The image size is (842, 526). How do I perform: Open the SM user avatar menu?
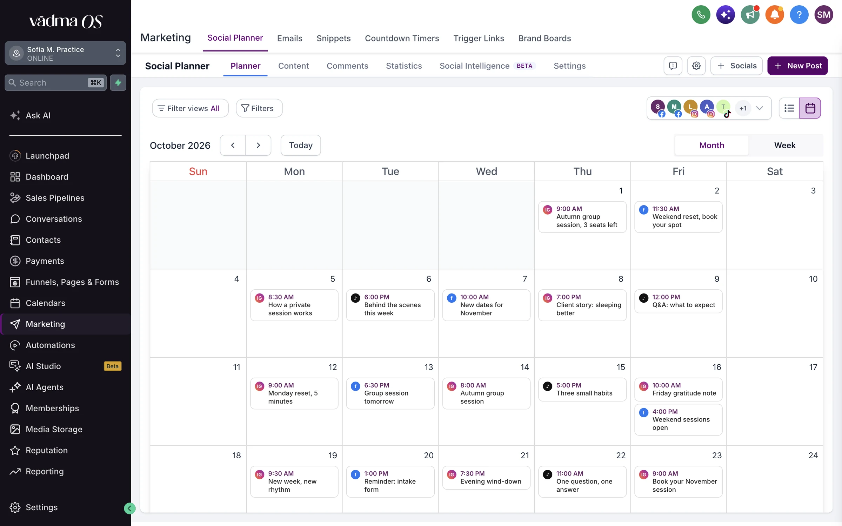pyautogui.click(x=823, y=15)
